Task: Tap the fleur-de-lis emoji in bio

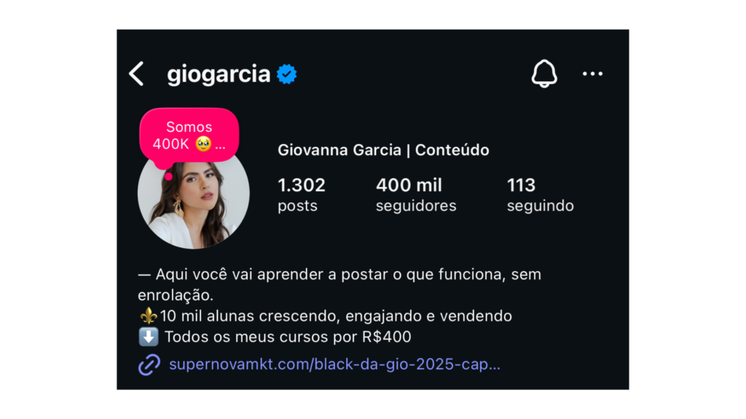Action: [149, 316]
